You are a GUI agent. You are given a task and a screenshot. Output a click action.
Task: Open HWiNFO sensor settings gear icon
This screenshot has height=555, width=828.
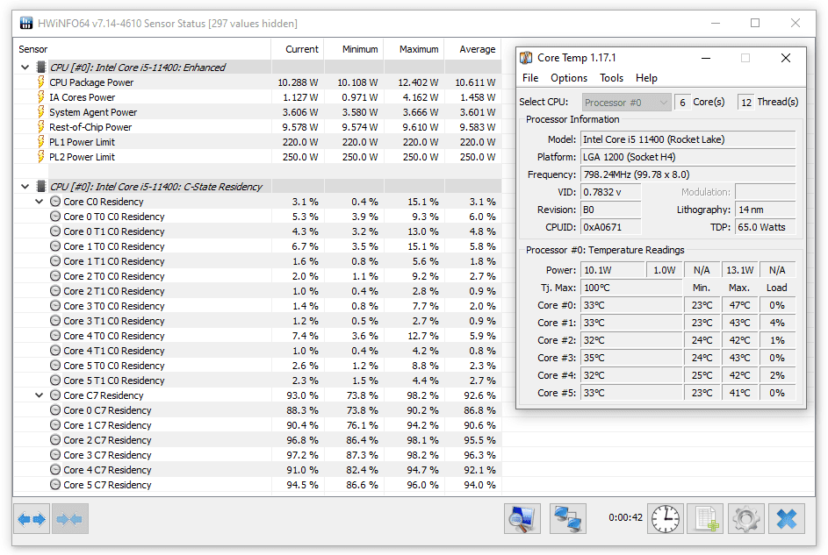[745, 519]
